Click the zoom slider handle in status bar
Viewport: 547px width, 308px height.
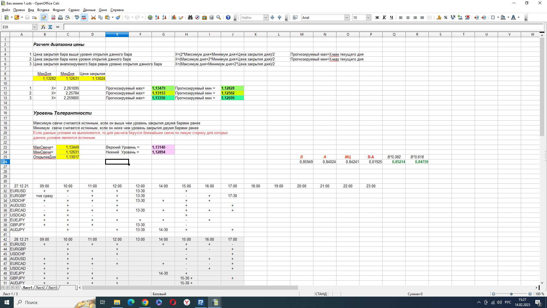click(511, 294)
